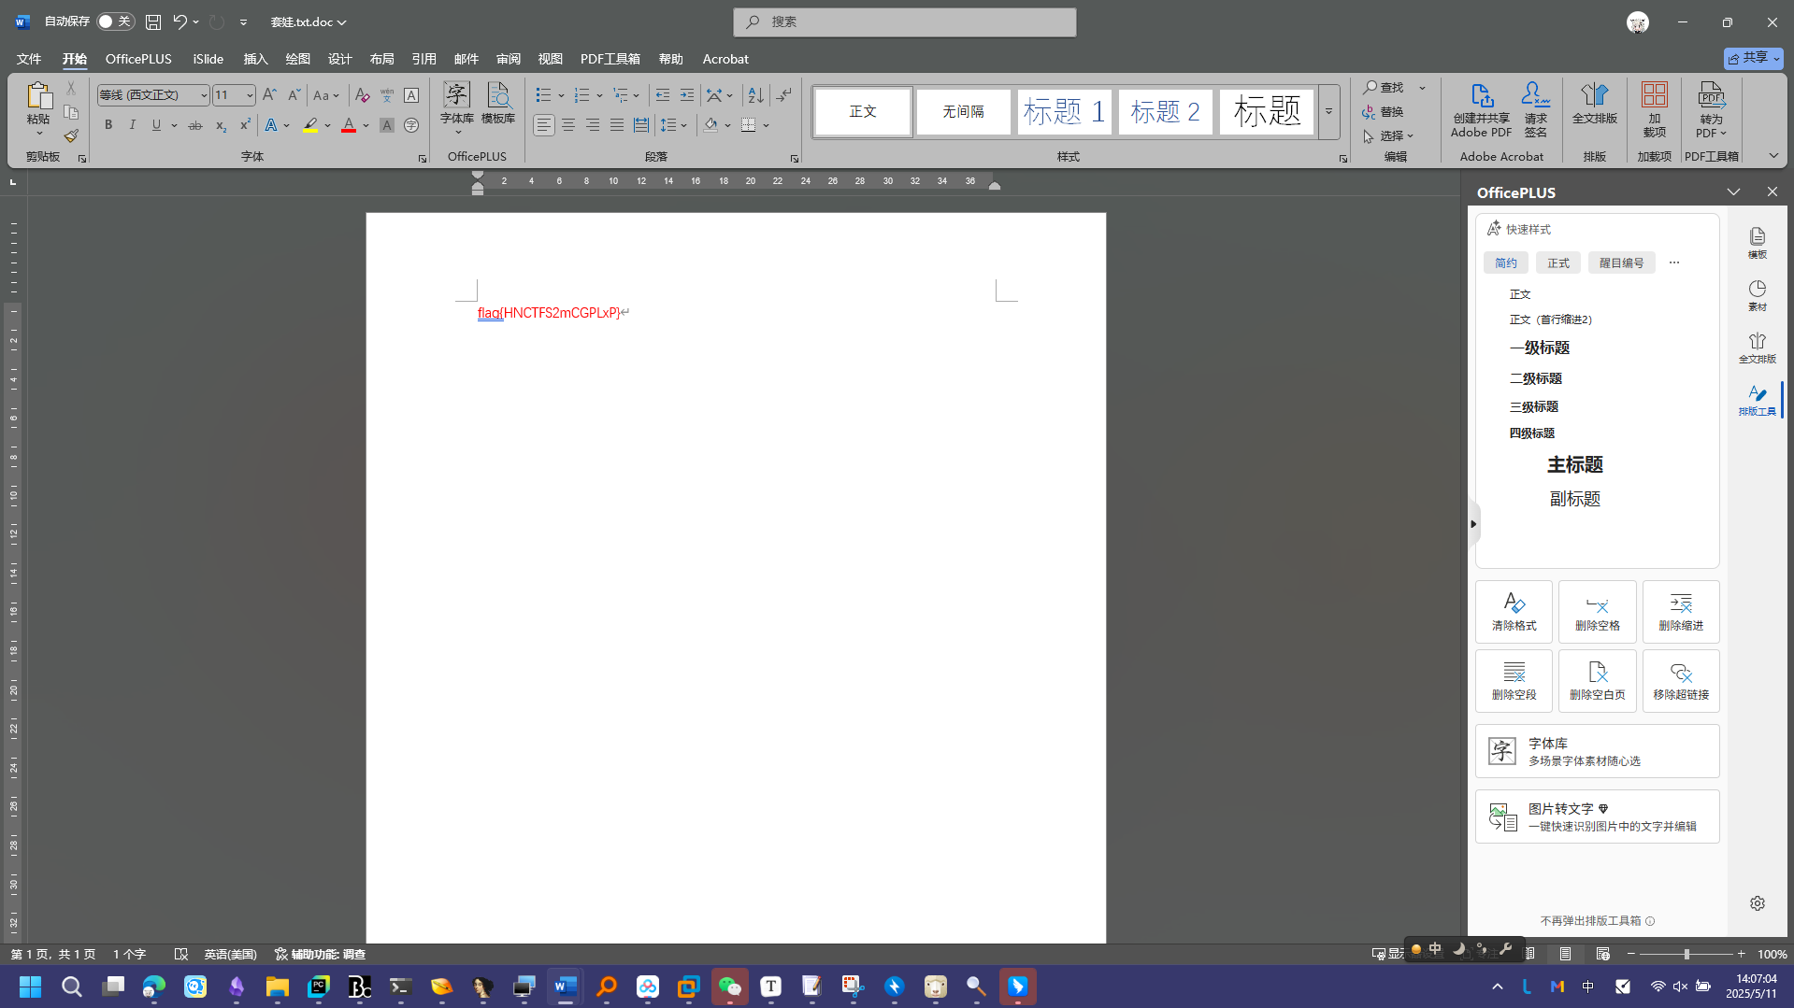Toggle Superscript formatting

pos(245,125)
